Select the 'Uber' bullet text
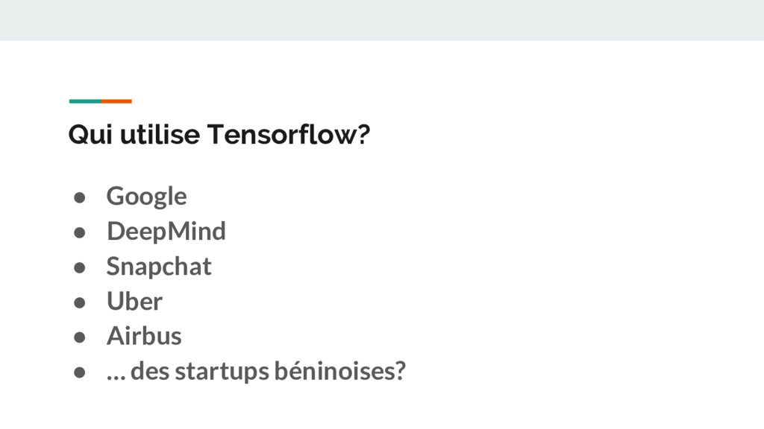 point(134,301)
